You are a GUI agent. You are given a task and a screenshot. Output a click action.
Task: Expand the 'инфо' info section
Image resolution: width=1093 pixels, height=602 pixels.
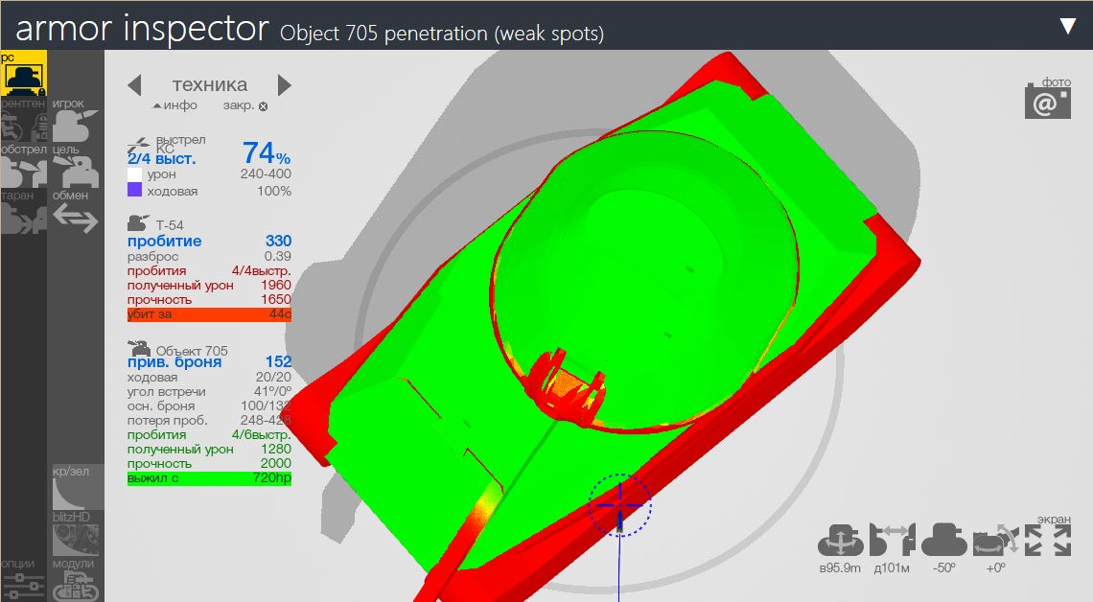[174, 105]
